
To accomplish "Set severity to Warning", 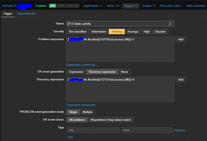I will pyautogui.click(x=117, y=32).
